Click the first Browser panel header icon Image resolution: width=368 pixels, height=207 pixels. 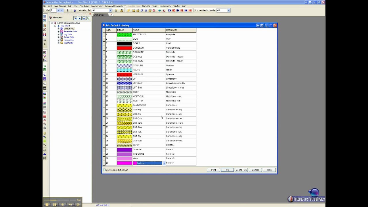(75, 18)
